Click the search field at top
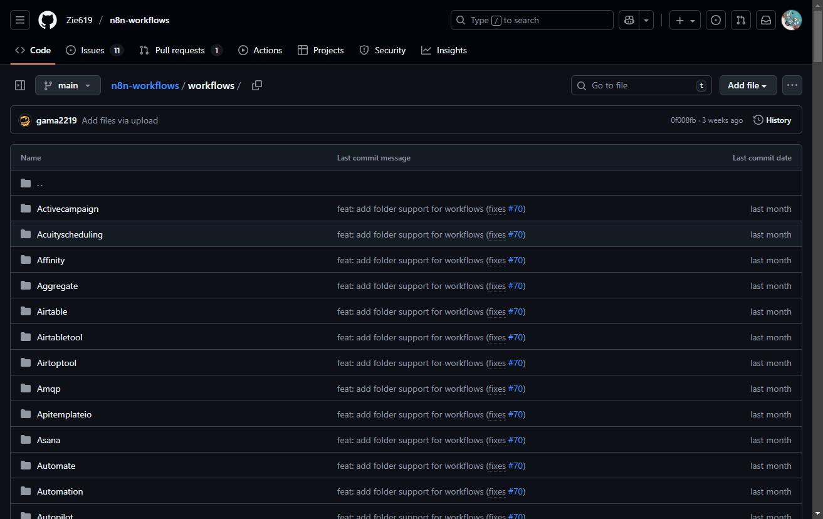Screen dimensions: 823x519 pos(532,20)
